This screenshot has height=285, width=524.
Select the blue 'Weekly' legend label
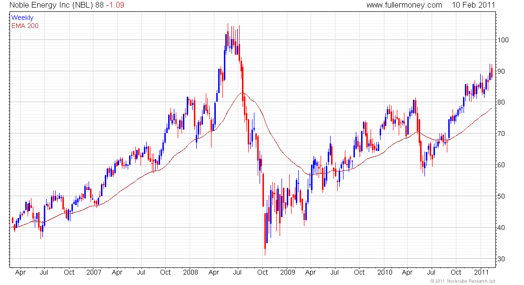click(22, 18)
